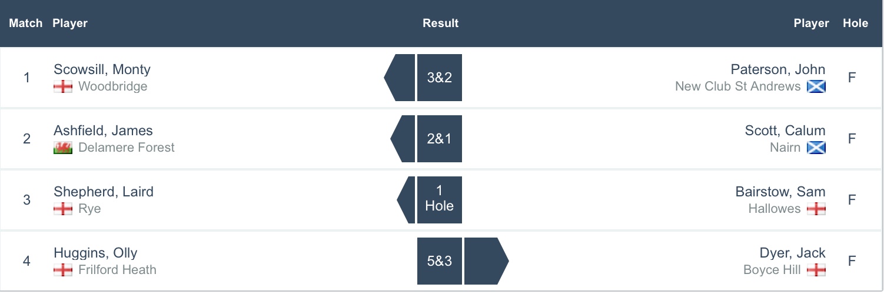This screenshot has height=294, width=884.
Task: Select player Bairstow, Sam
Action: click(780, 192)
